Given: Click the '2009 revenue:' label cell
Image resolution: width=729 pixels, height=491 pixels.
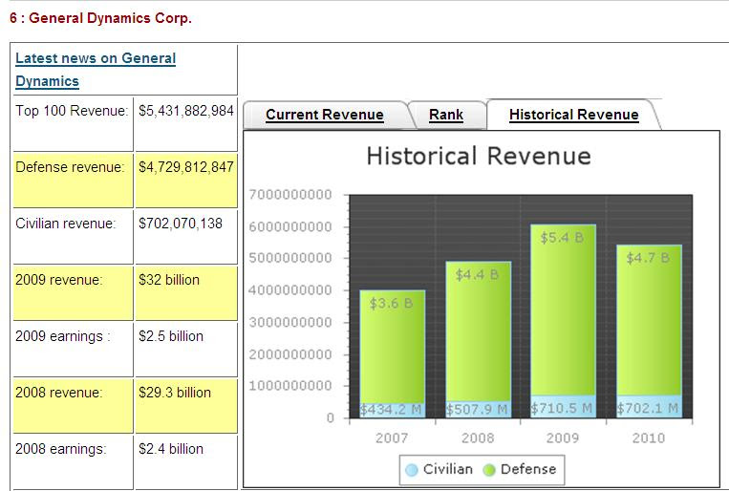Looking at the screenshot, I should coord(73,293).
